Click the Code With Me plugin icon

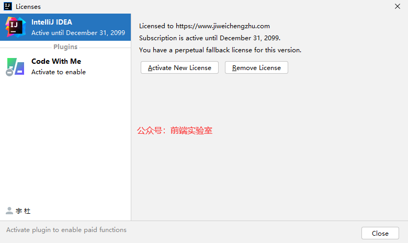[x=15, y=67]
